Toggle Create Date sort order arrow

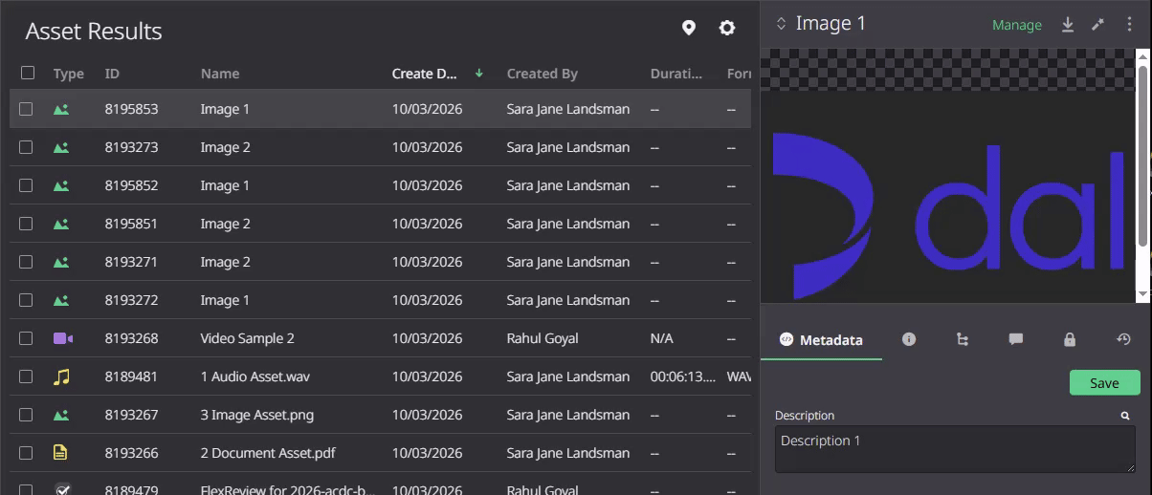pyautogui.click(x=479, y=74)
